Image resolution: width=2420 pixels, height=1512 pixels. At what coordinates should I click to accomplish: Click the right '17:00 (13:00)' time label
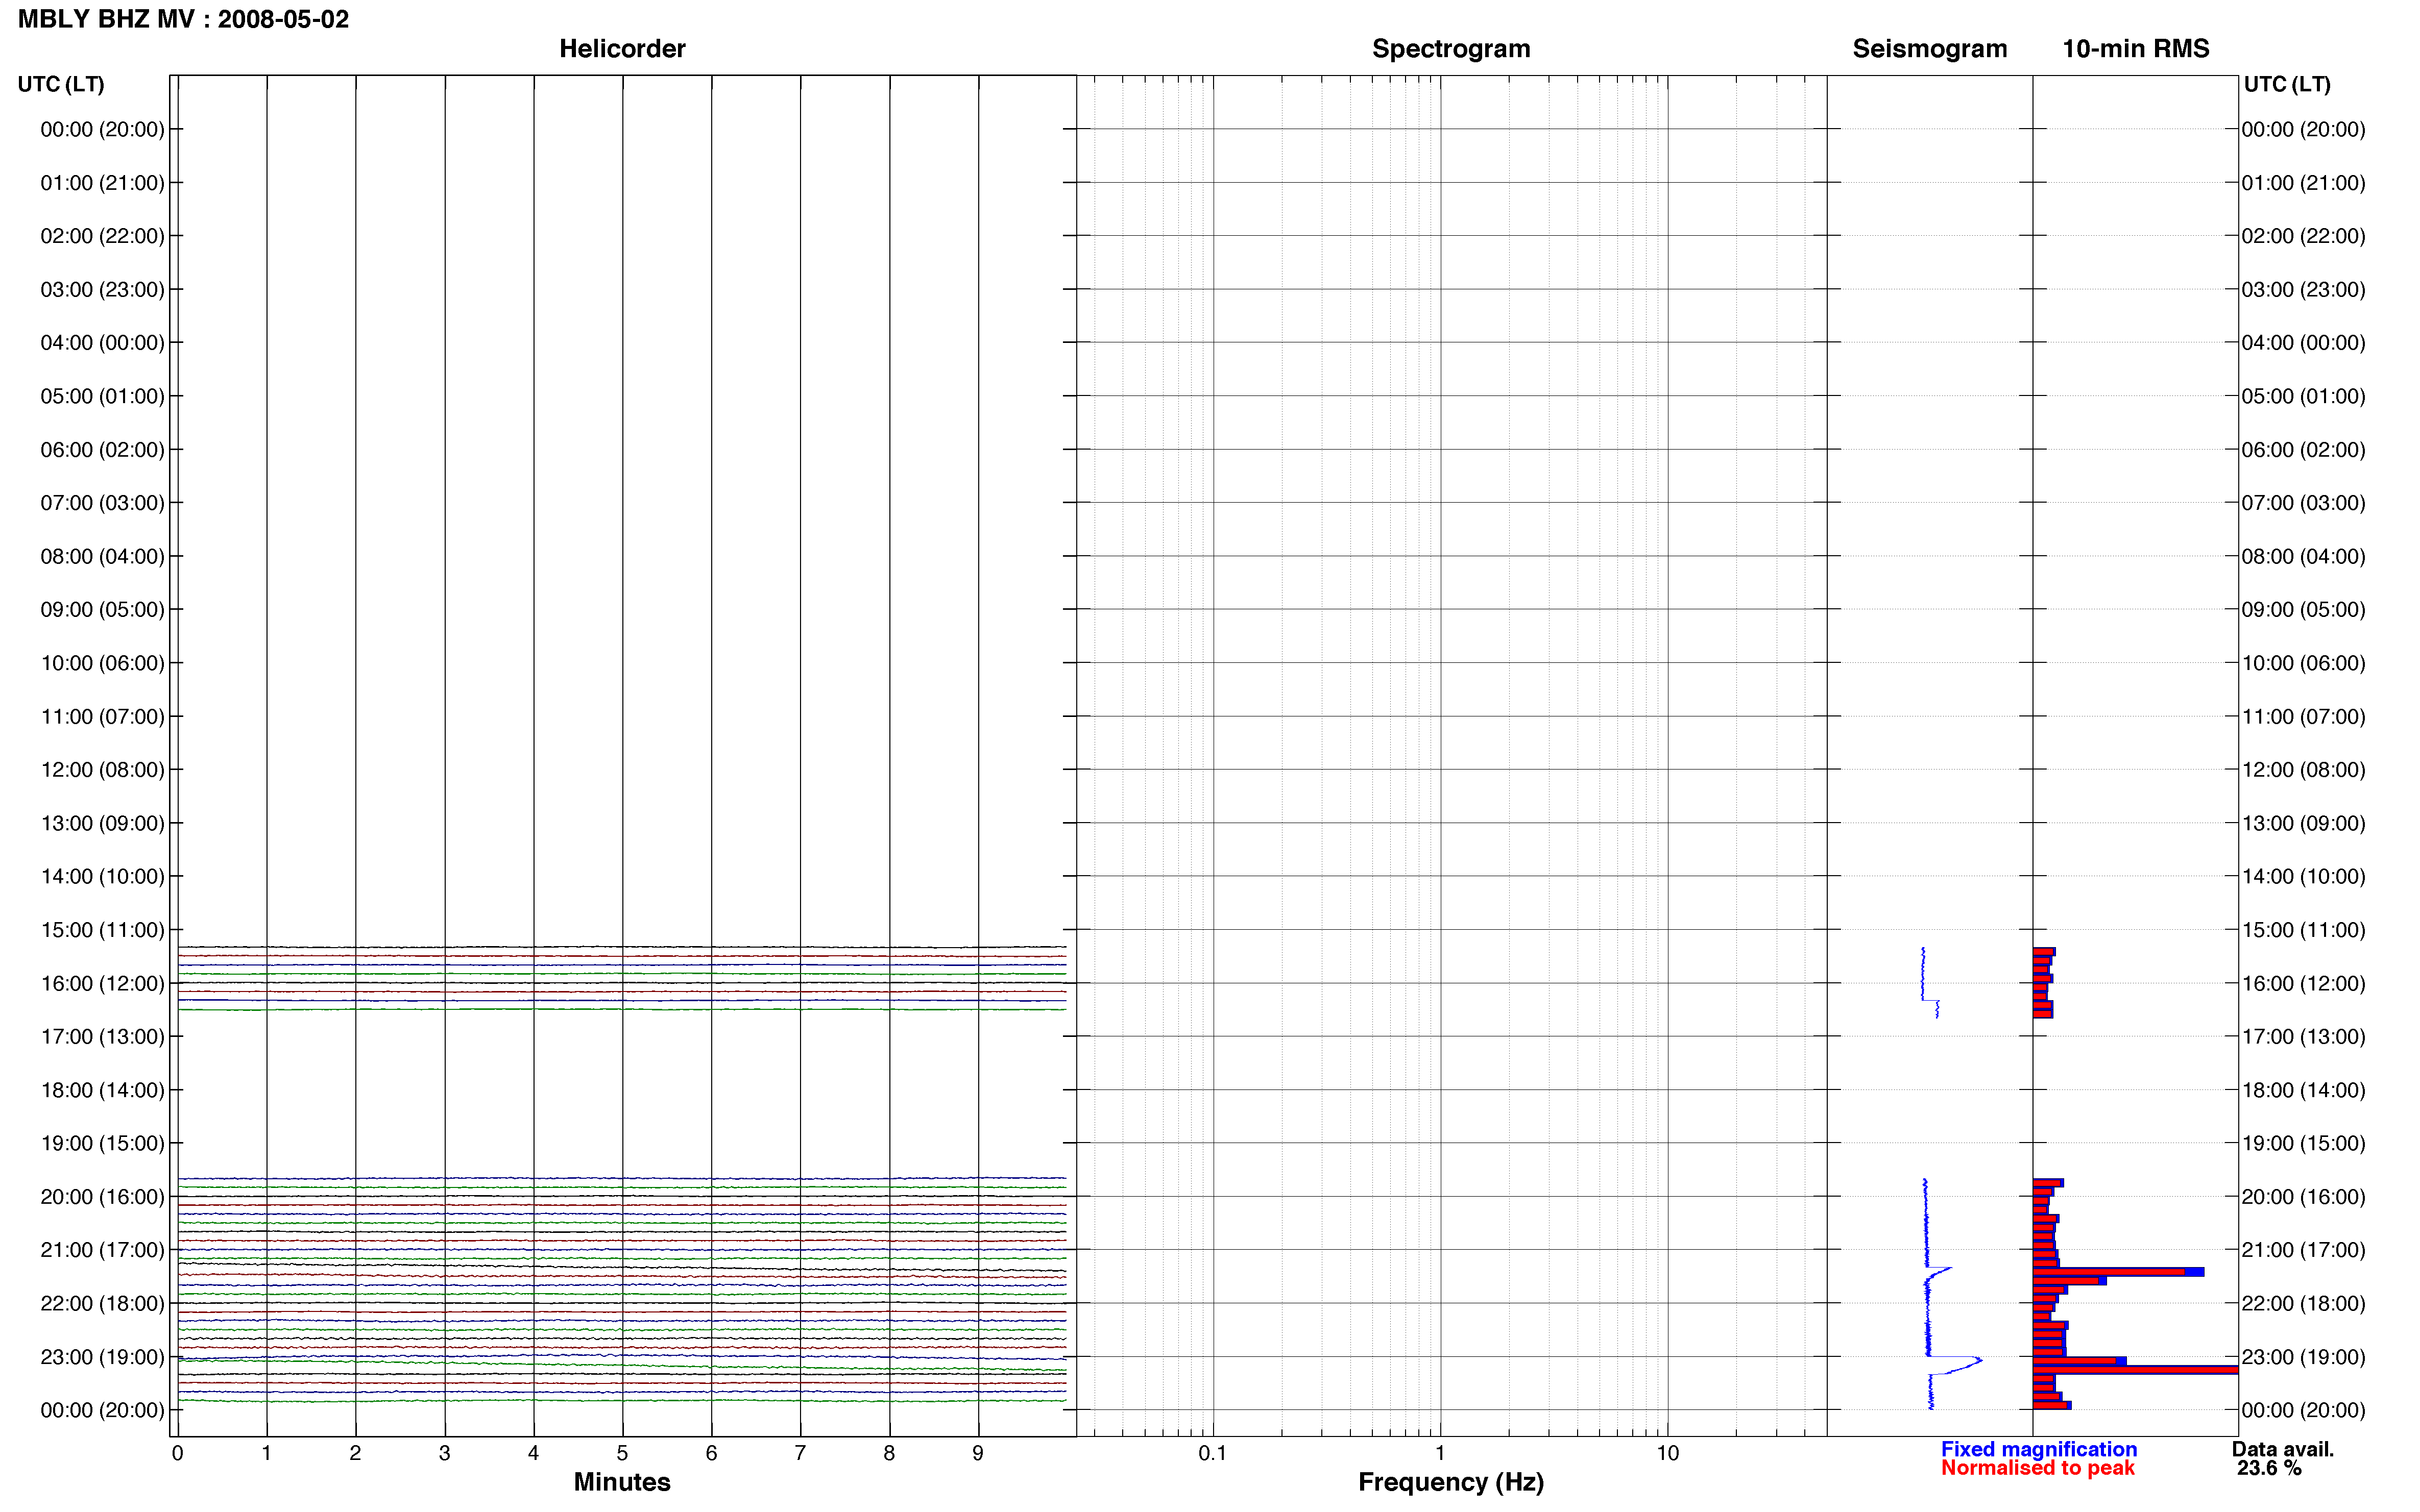click(x=2303, y=1037)
